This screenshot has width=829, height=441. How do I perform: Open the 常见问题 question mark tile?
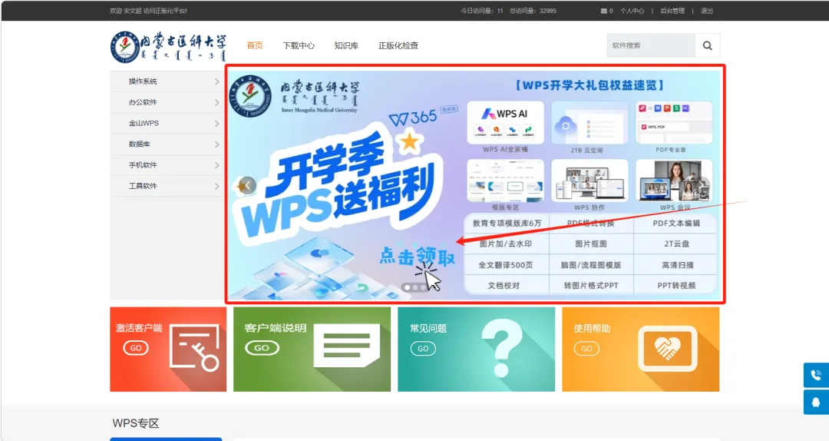tap(477, 350)
